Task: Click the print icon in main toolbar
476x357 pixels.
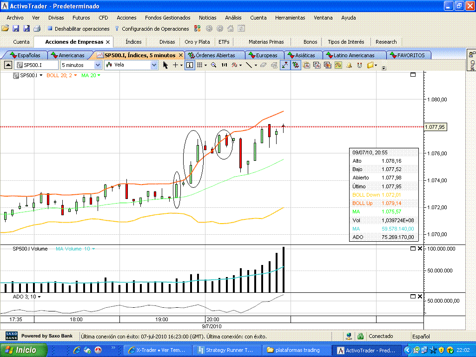Action: (x=37, y=29)
